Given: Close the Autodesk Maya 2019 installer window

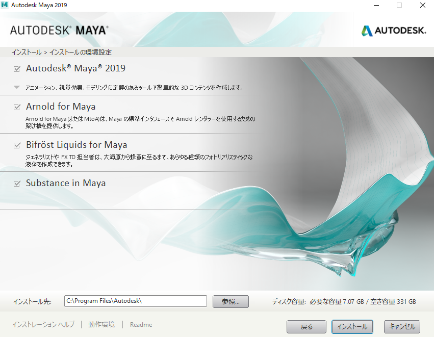Looking at the screenshot, I should point(422,5).
